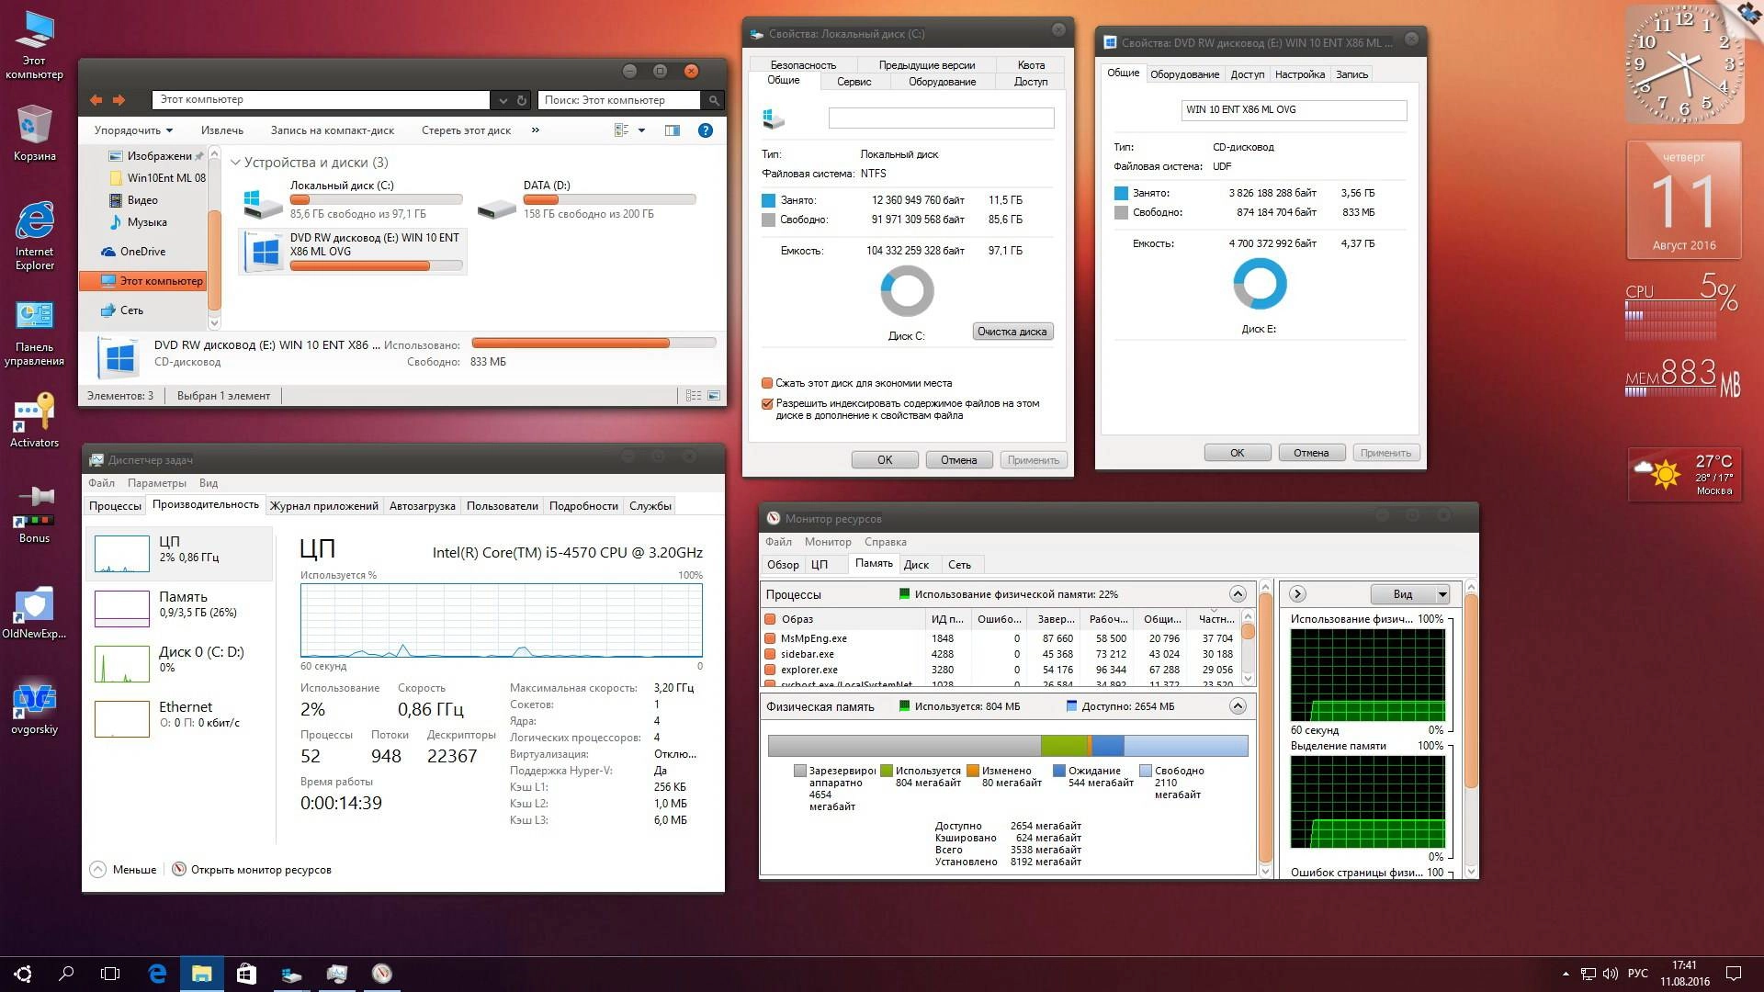Click the disk label input field for drive C
The width and height of the screenshot is (1764, 992).
pos(941,118)
